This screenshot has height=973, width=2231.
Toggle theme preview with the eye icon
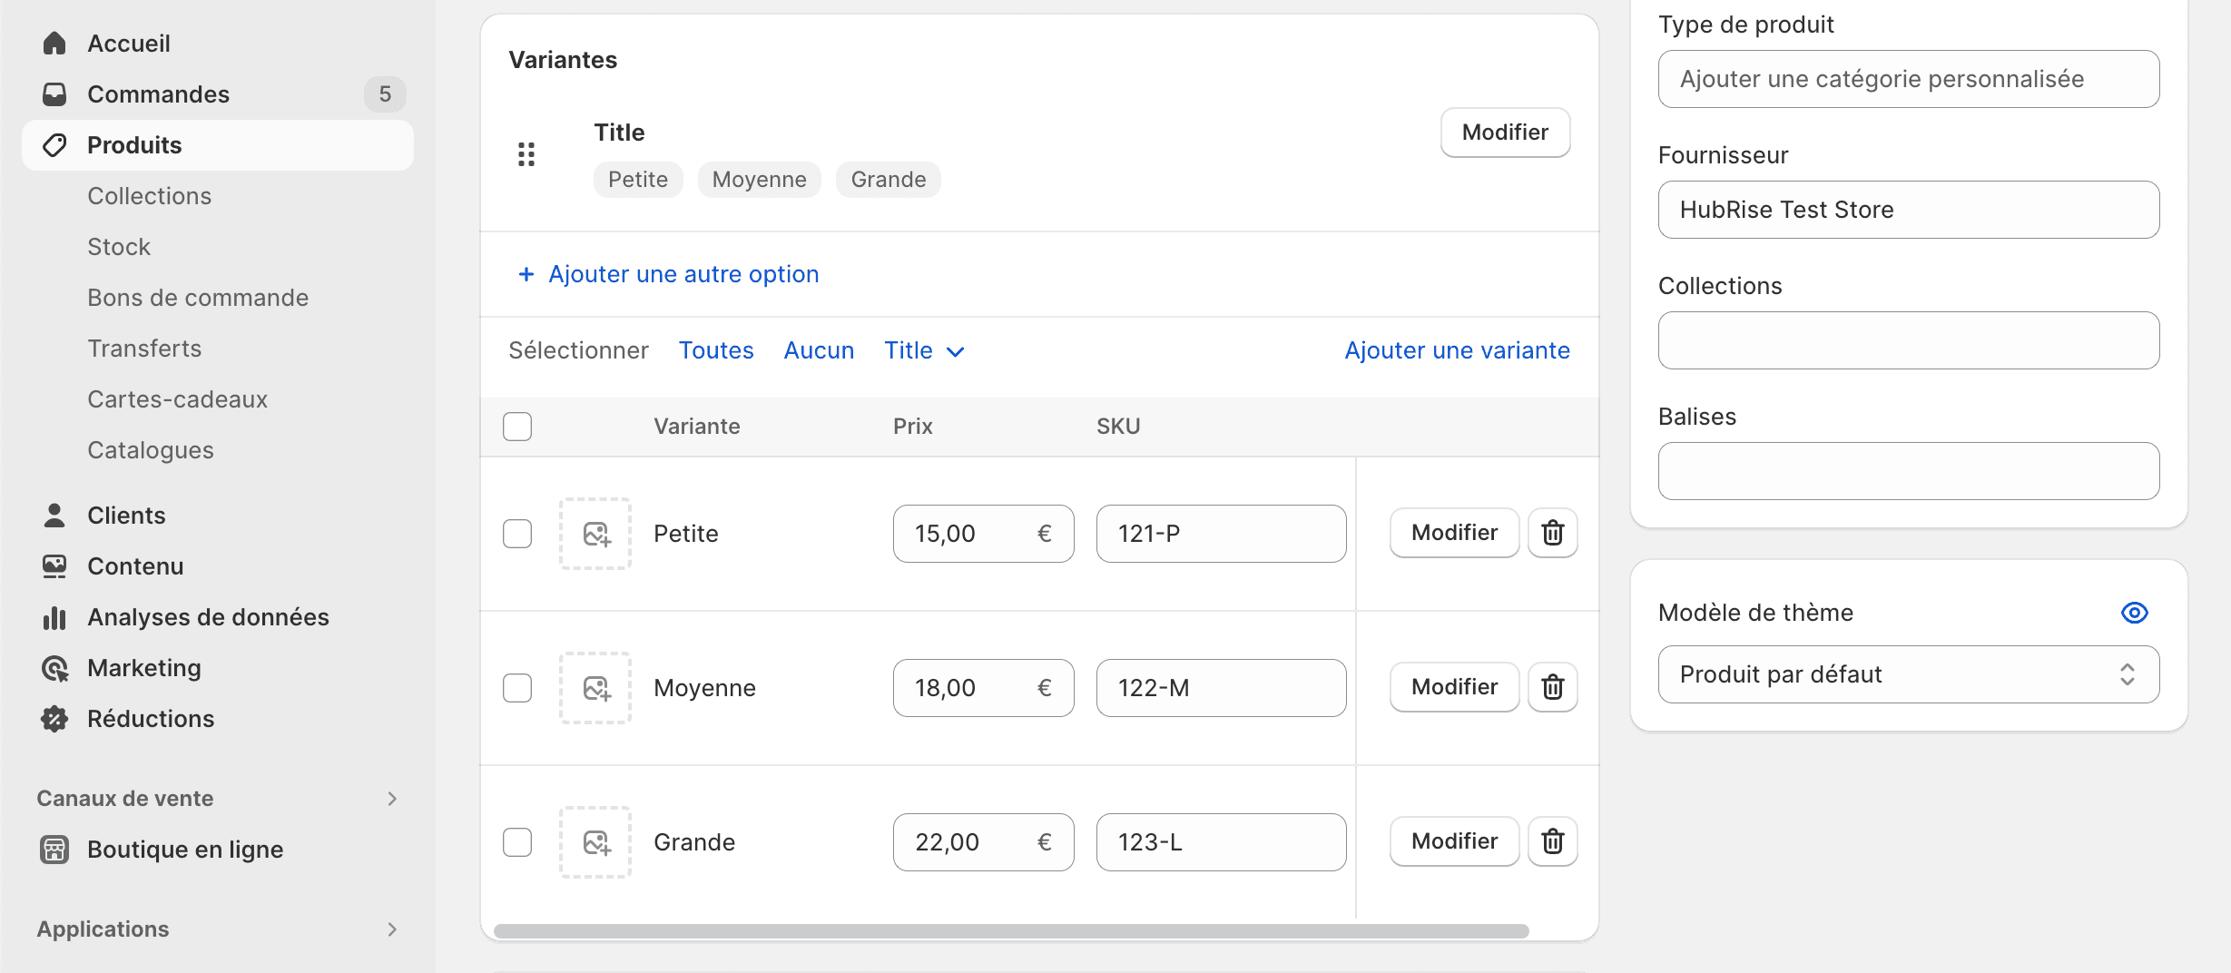(2135, 613)
